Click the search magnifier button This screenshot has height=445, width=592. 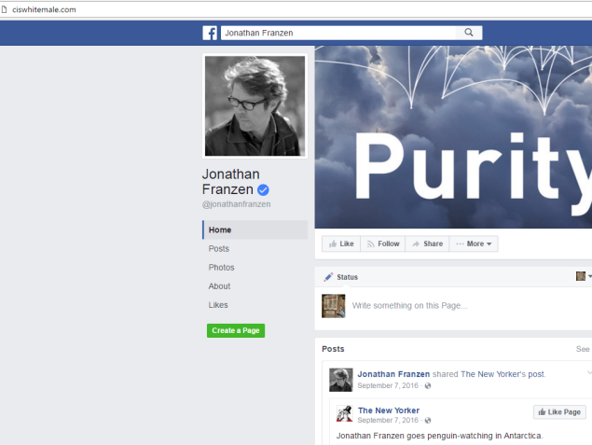pyautogui.click(x=469, y=33)
